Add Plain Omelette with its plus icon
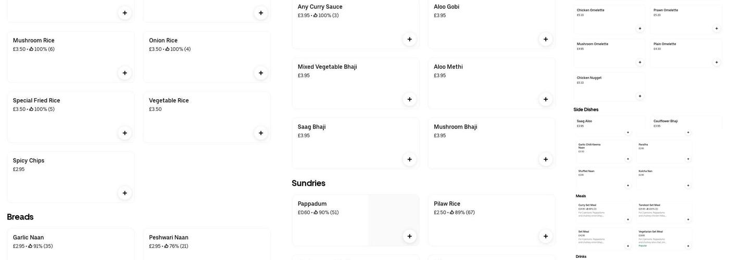 pos(717,62)
